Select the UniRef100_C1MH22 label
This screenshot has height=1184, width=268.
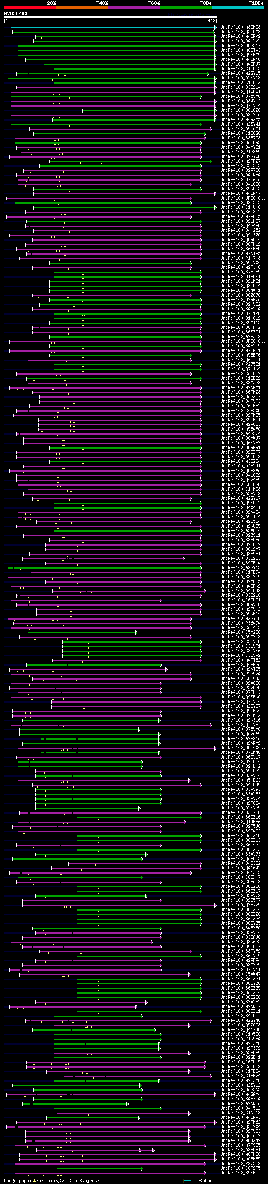[240, 82]
